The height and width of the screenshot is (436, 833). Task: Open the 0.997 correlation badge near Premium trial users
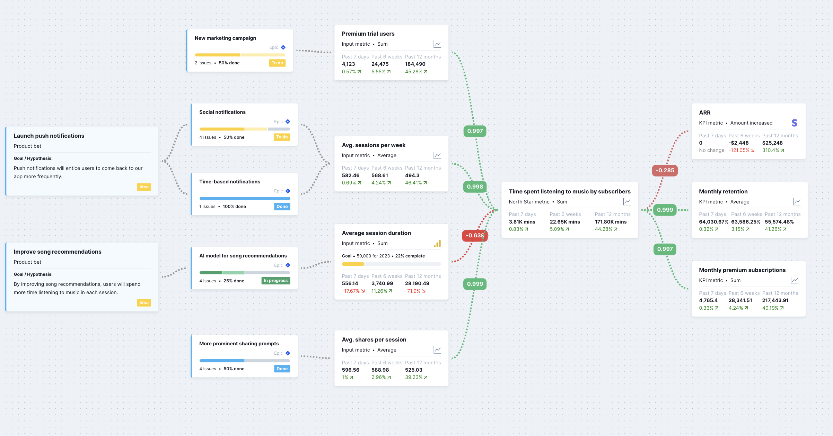[x=475, y=131]
